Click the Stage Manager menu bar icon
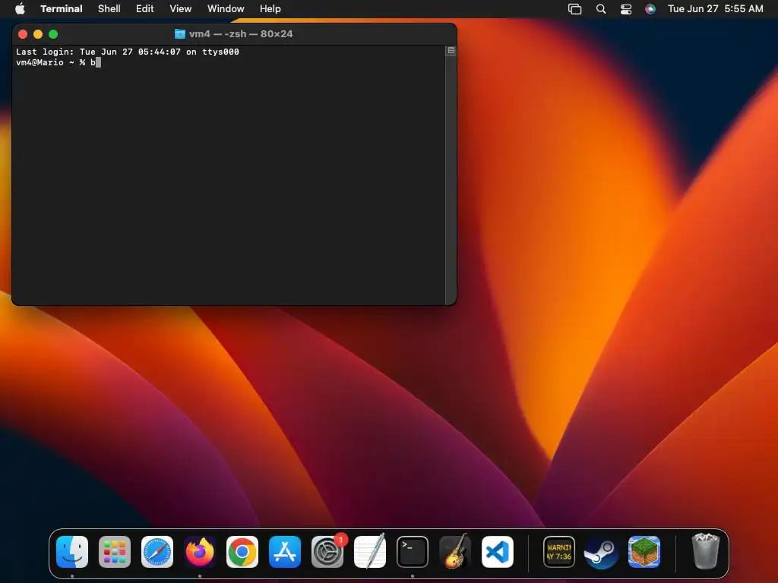The height and width of the screenshot is (583, 778). (x=574, y=8)
